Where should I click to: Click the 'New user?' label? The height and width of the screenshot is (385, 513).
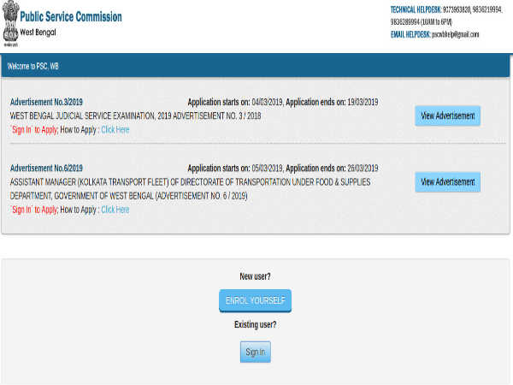(x=256, y=277)
